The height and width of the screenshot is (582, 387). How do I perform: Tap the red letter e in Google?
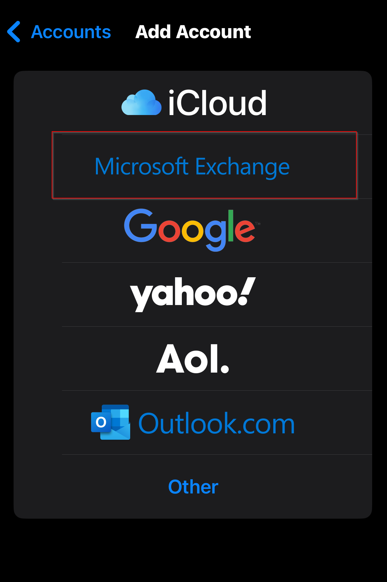tap(245, 230)
